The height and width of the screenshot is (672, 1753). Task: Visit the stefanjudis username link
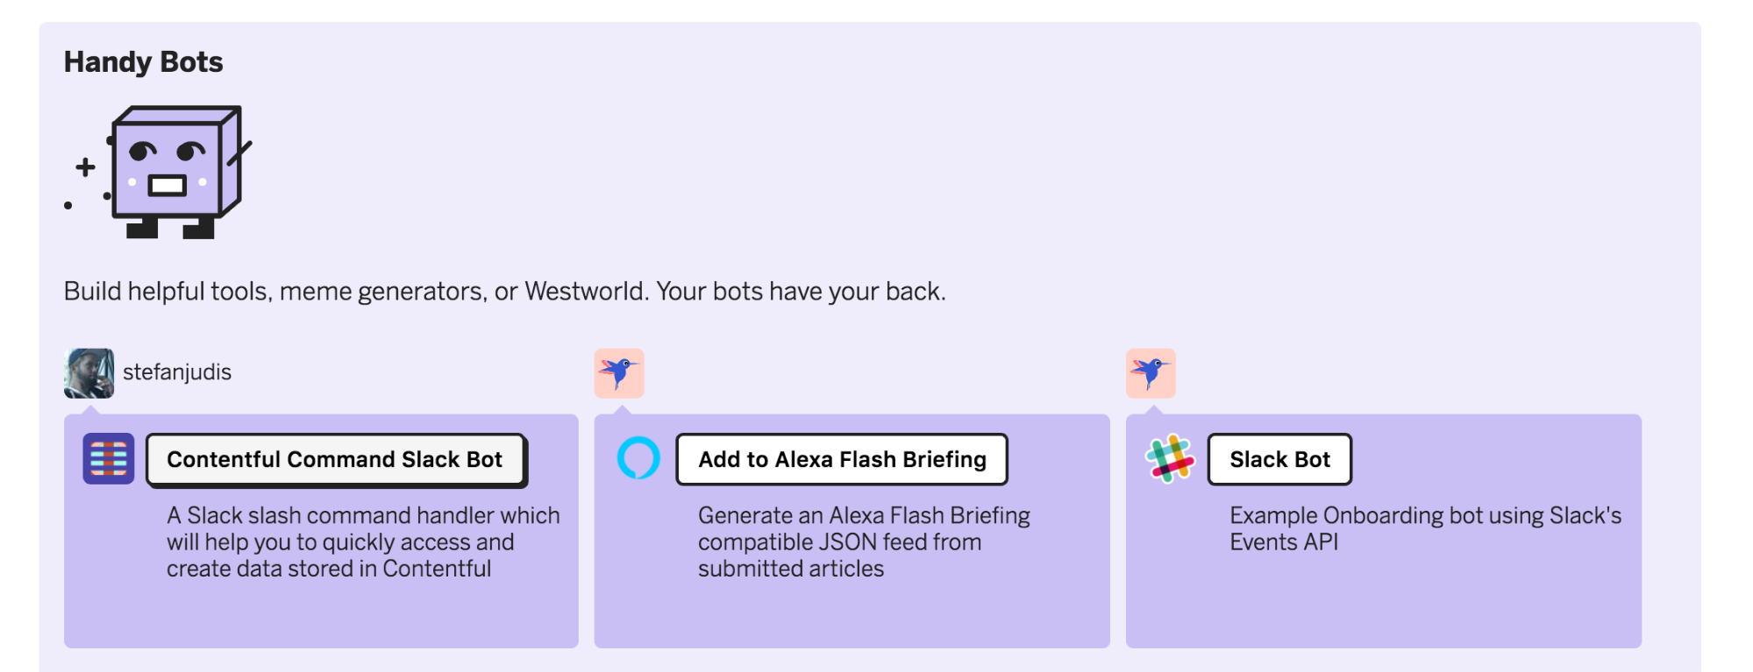coord(177,372)
